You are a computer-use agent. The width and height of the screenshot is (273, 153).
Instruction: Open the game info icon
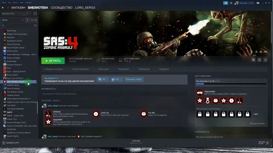[259, 60]
